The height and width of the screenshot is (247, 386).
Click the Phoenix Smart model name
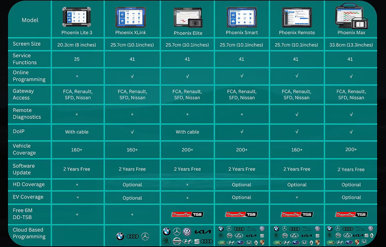pos(242,33)
